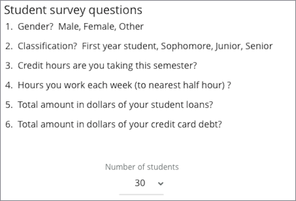Click the chevron arrow beside 30
Screen dimensions: 296x201
click(x=161, y=184)
